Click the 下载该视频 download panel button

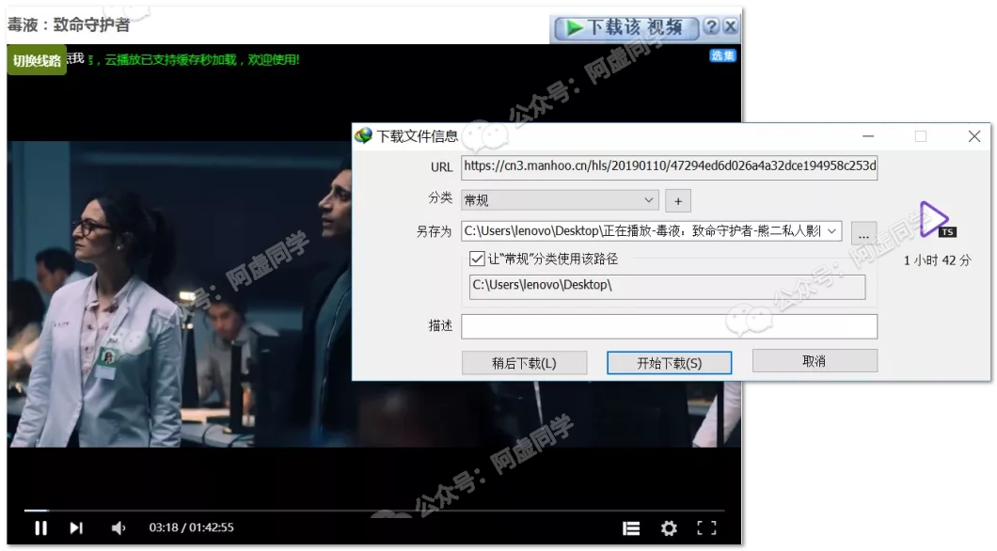[627, 27]
